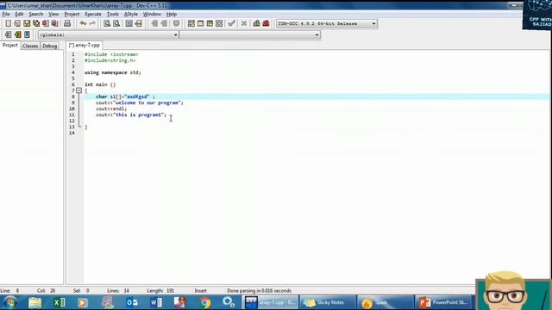
Task: Open Excel from the taskbar
Action: (x=60, y=302)
